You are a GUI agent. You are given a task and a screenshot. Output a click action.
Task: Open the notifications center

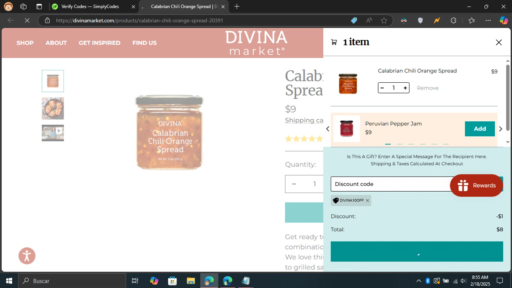500,281
